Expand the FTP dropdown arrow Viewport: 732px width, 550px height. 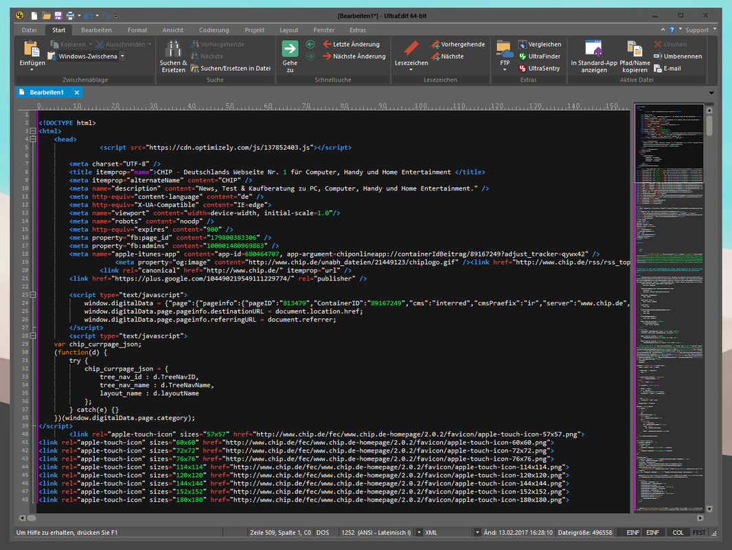click(x=505, y=70)
